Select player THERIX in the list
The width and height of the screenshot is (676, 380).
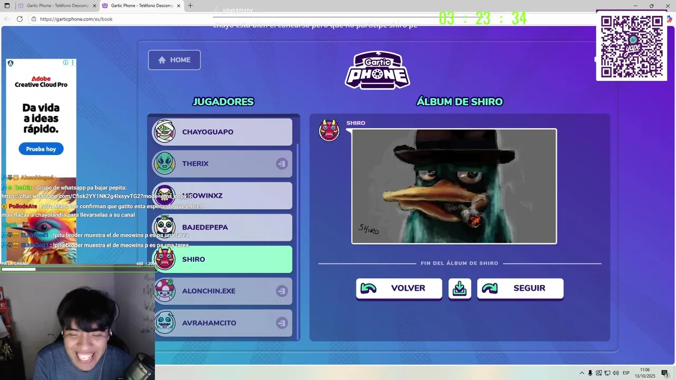pos(222,164)
